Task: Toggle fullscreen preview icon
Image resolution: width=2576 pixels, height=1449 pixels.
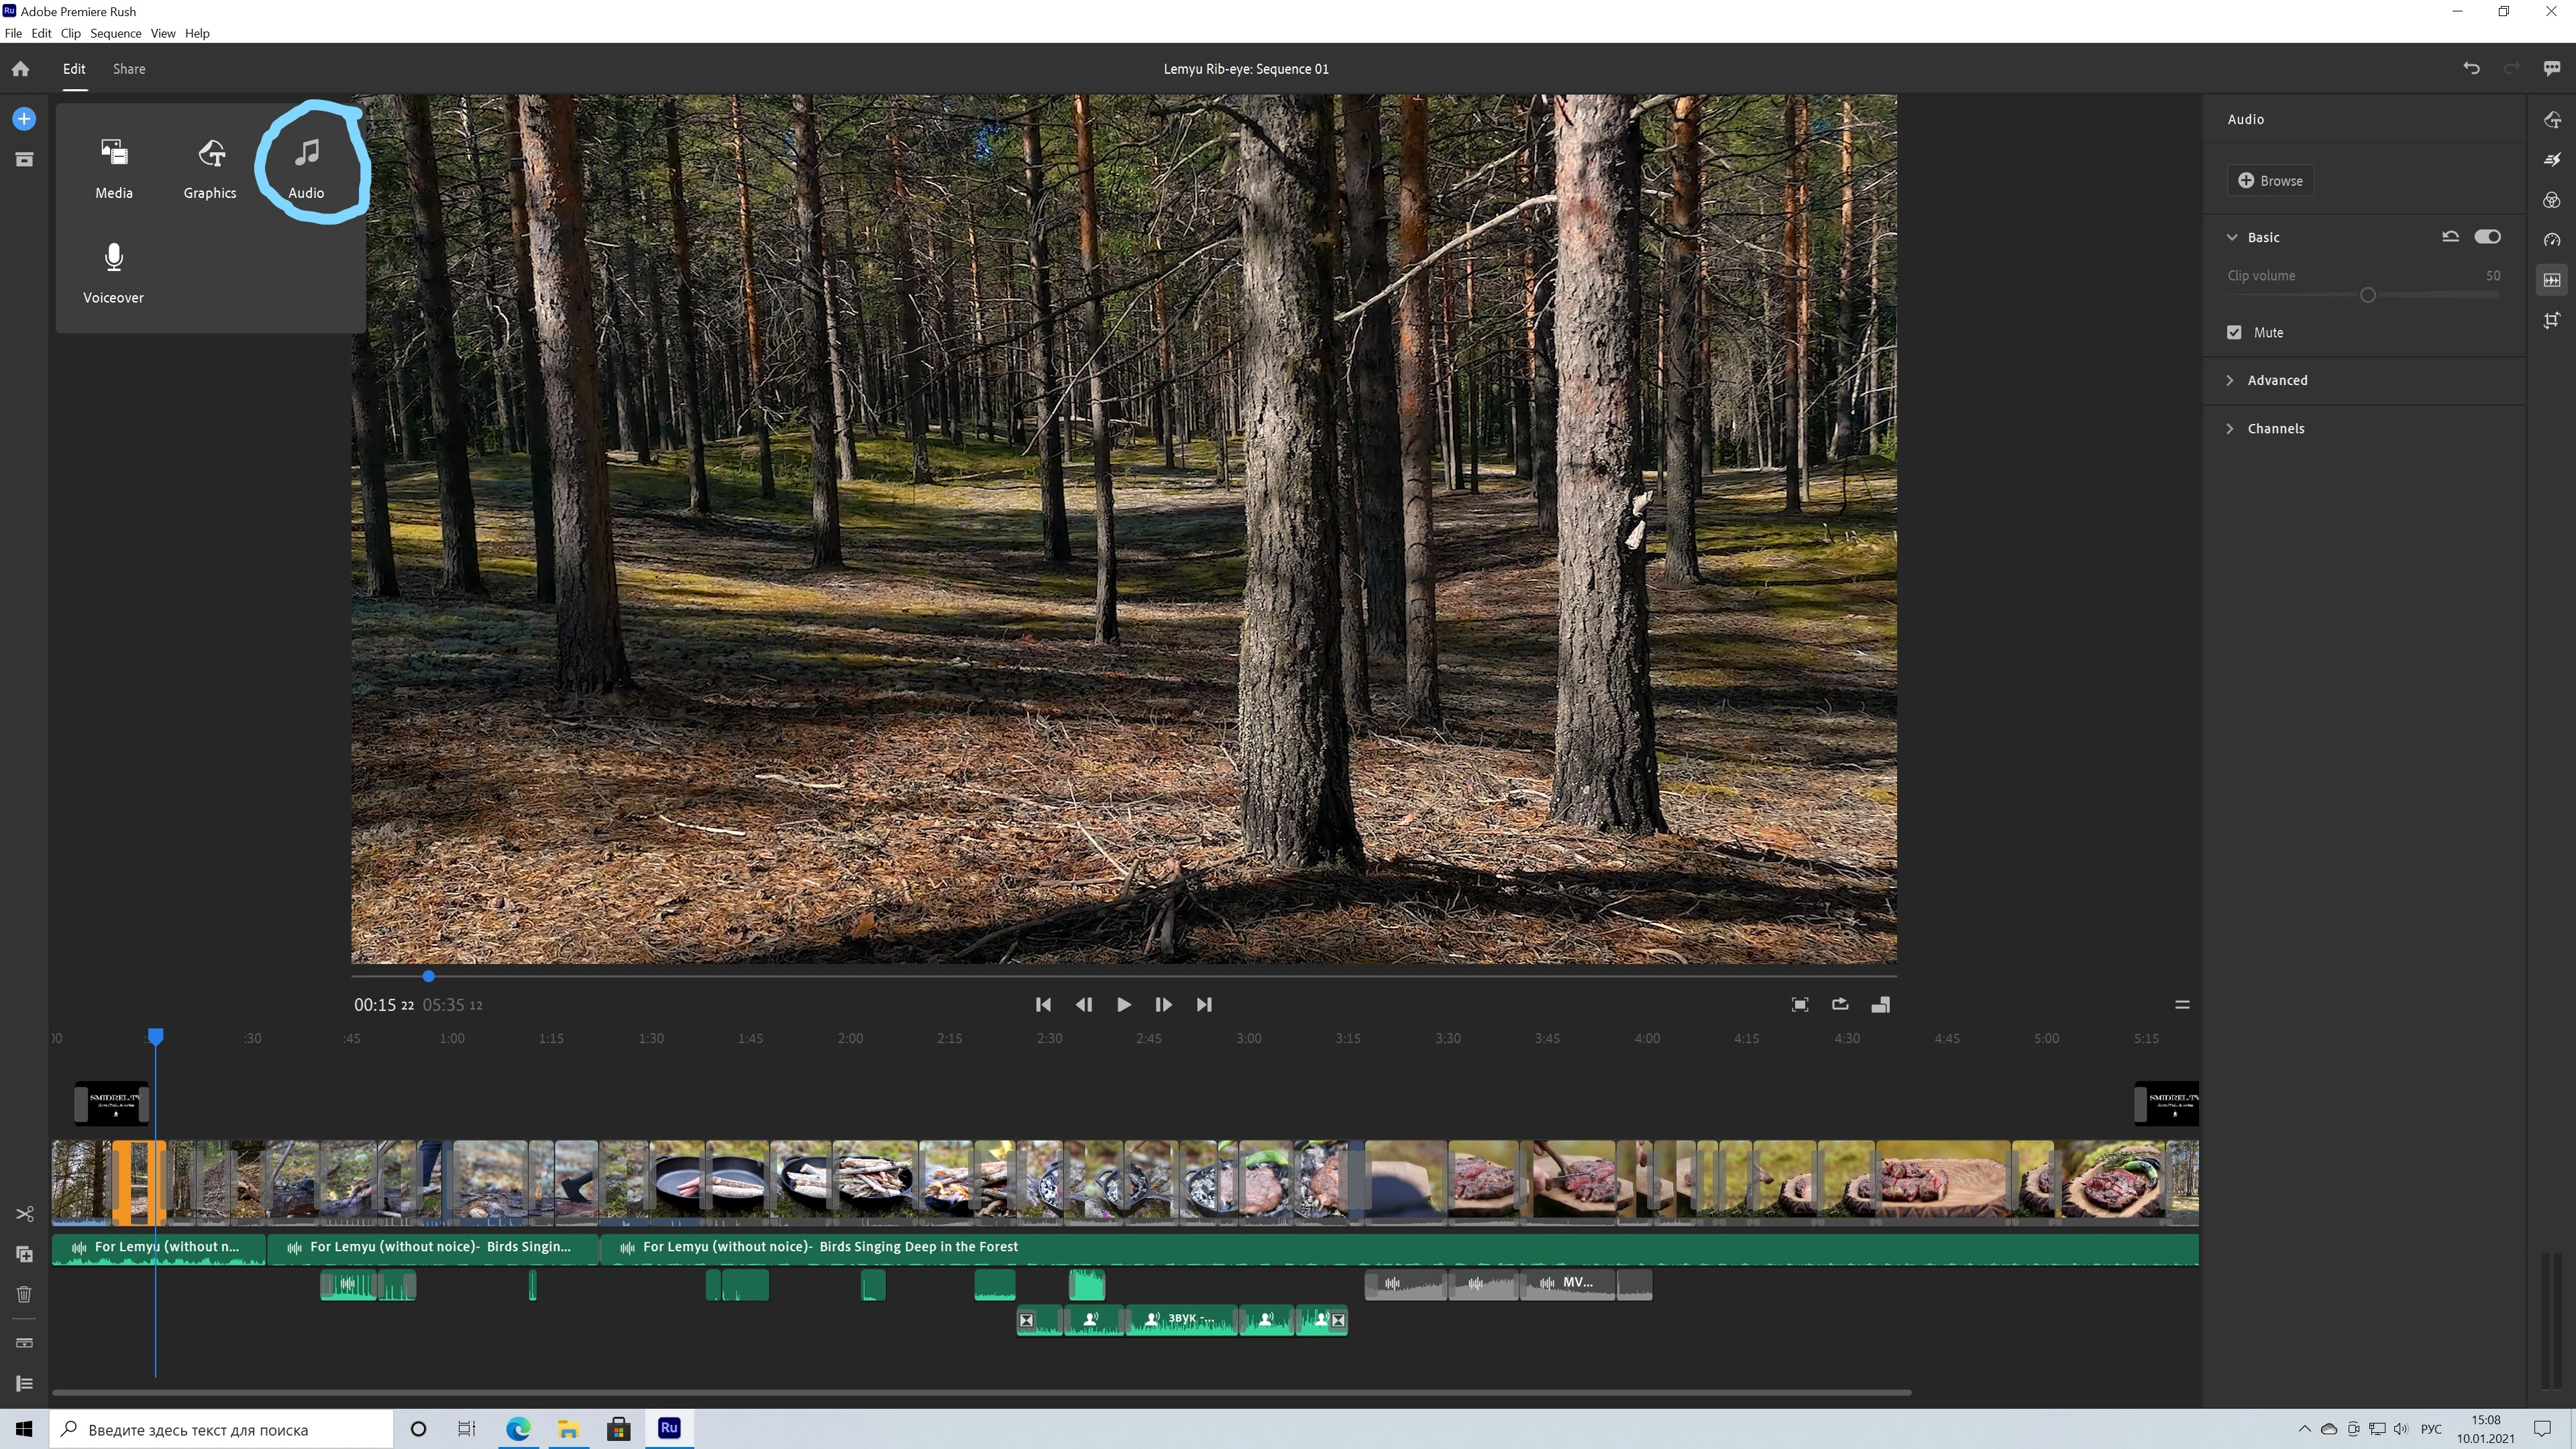Action: [x=1800, y=1005]
